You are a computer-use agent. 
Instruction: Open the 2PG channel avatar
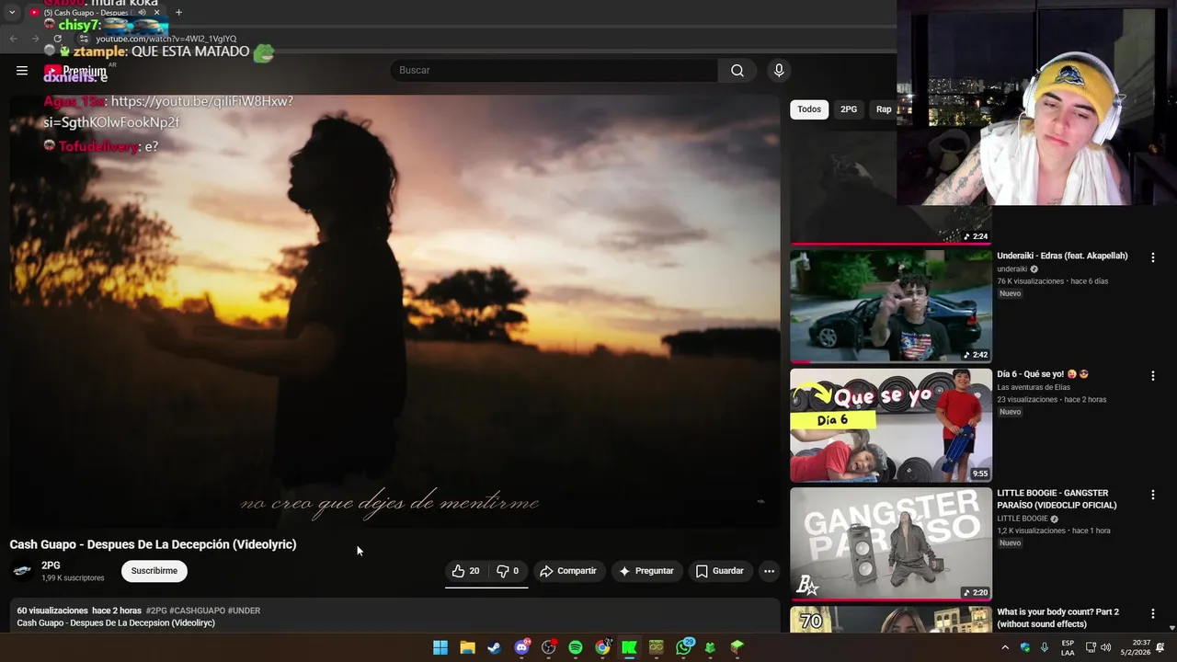click(x=22, y=571)
